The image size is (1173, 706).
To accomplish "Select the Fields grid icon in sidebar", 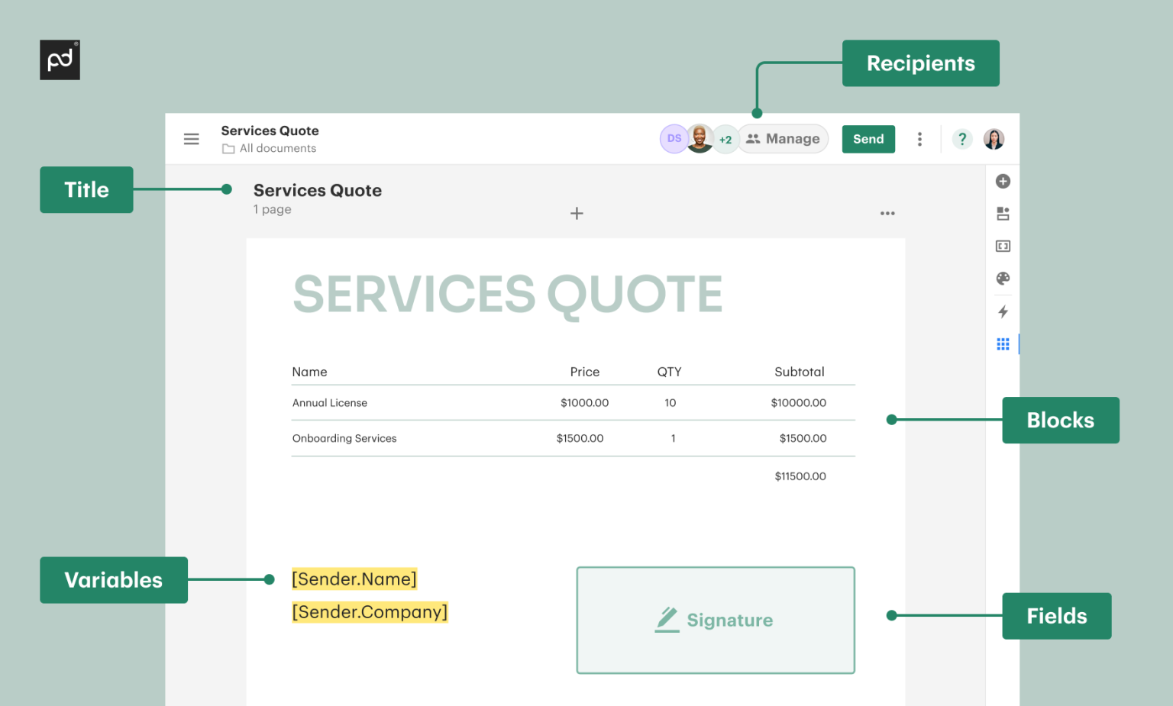I will (x=1003, y=343).
